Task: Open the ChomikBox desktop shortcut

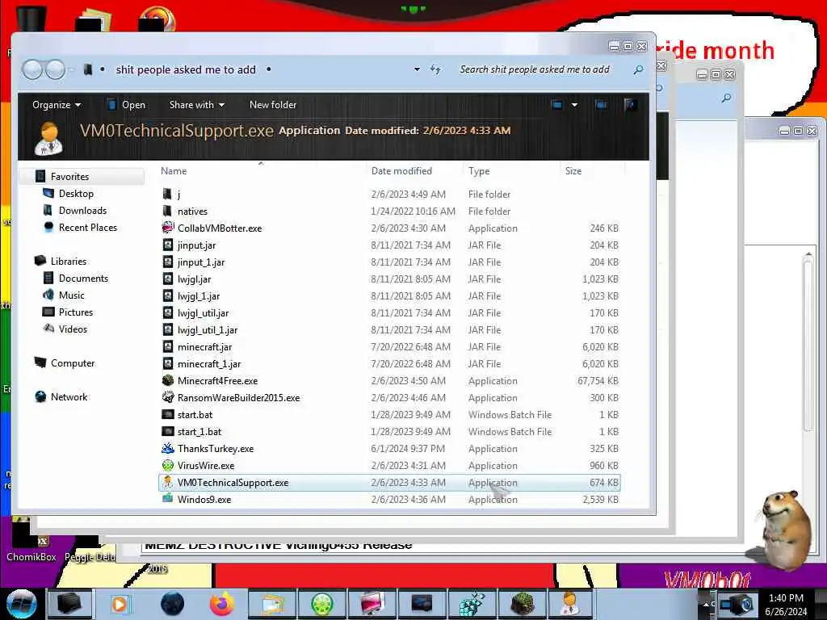Action: 31,541
